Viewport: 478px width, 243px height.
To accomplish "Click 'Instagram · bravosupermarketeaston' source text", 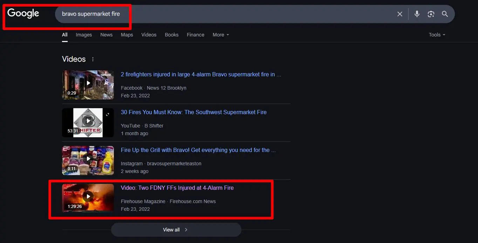I will [x=161, y=164].
